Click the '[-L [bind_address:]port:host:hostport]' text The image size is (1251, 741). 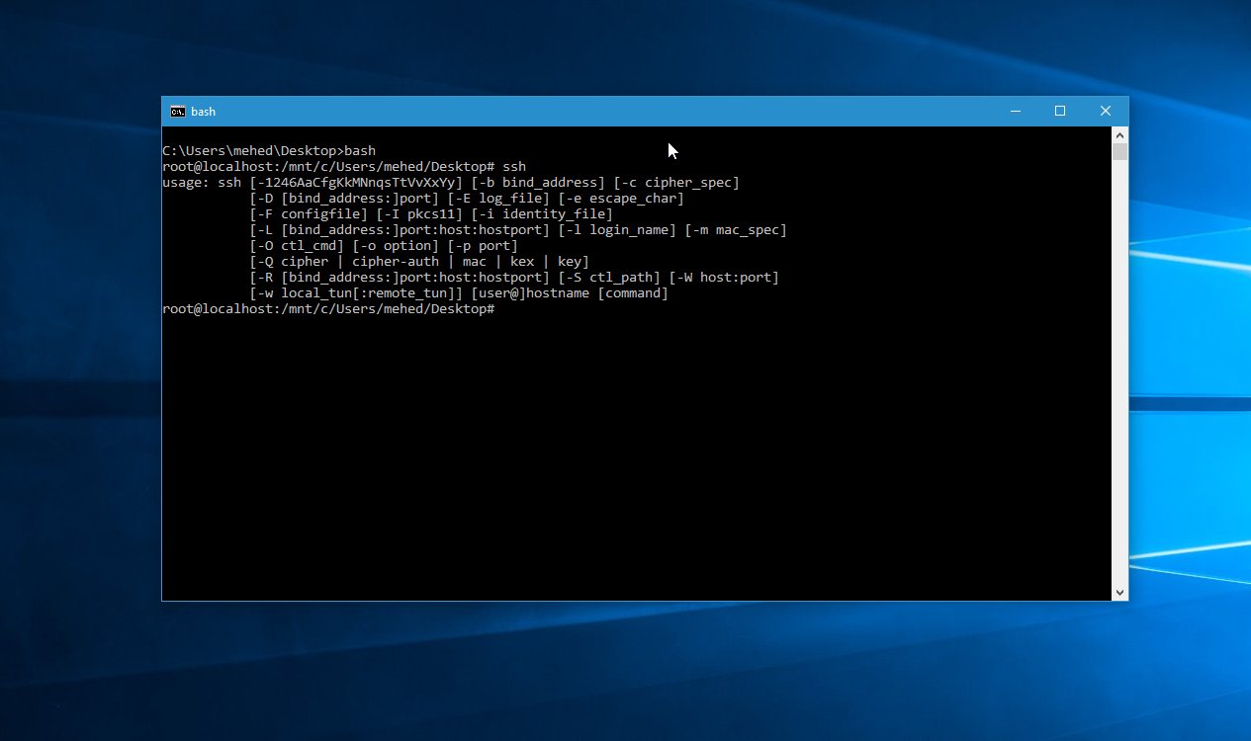(400, 230)
